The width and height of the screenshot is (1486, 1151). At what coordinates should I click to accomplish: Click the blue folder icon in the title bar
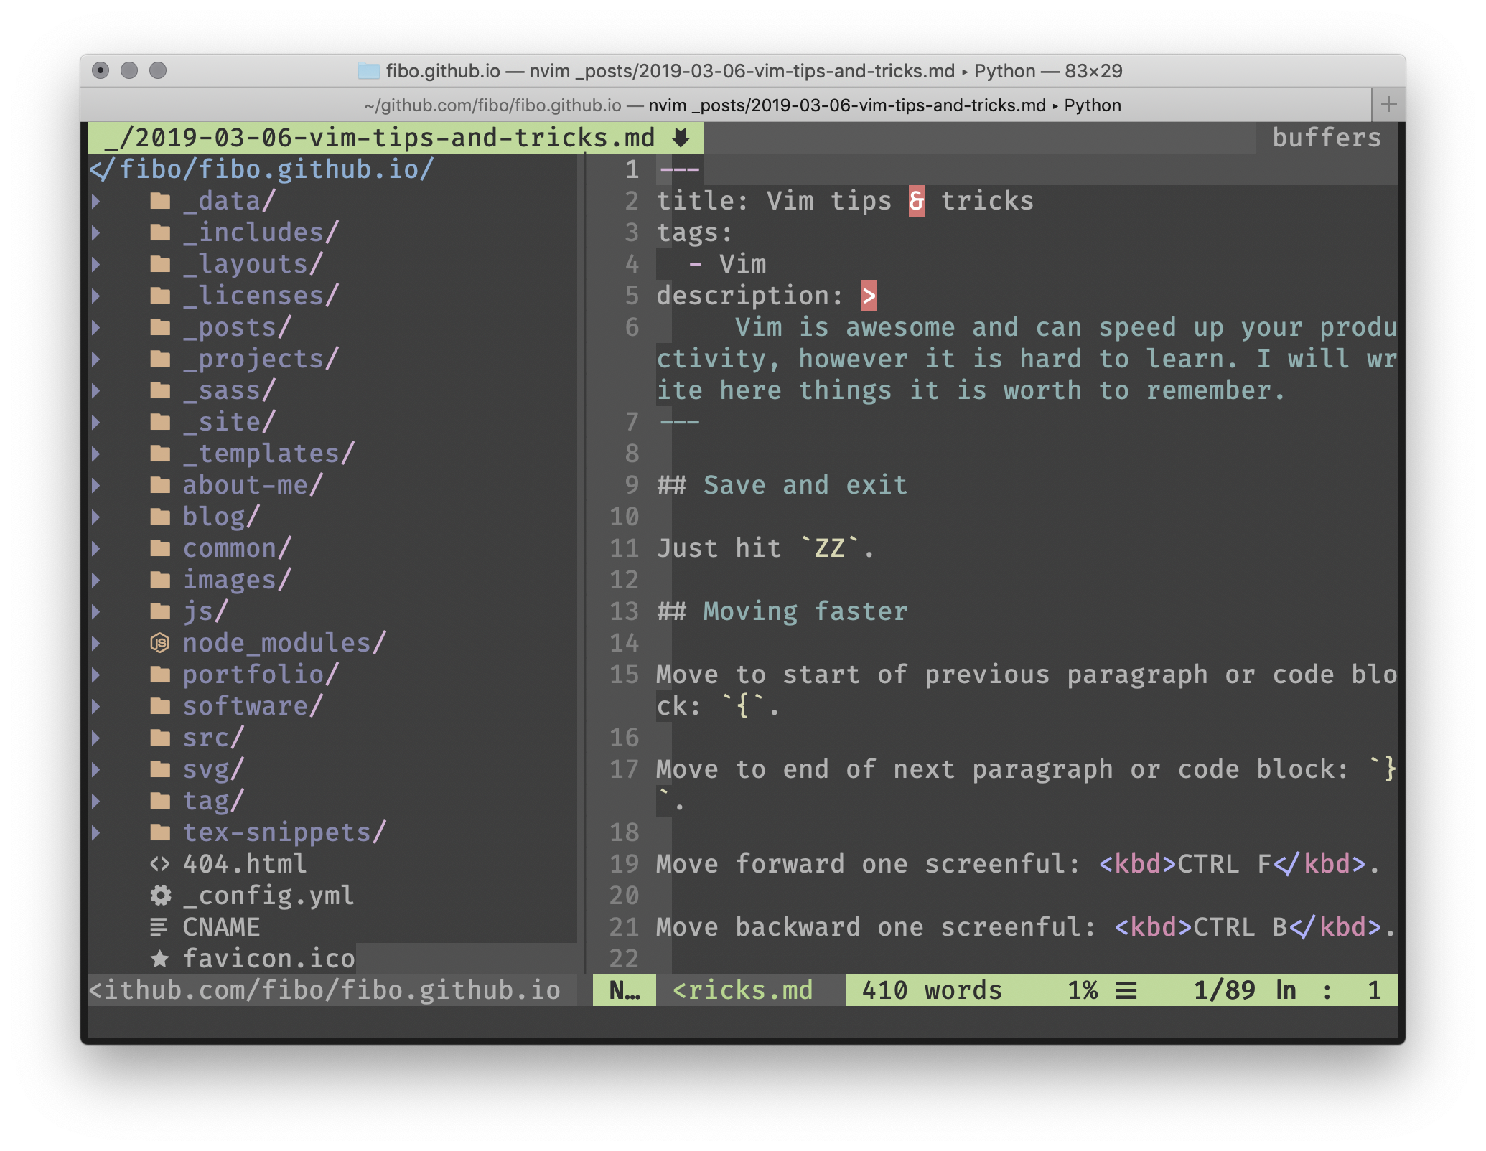(x=368, y=71)
